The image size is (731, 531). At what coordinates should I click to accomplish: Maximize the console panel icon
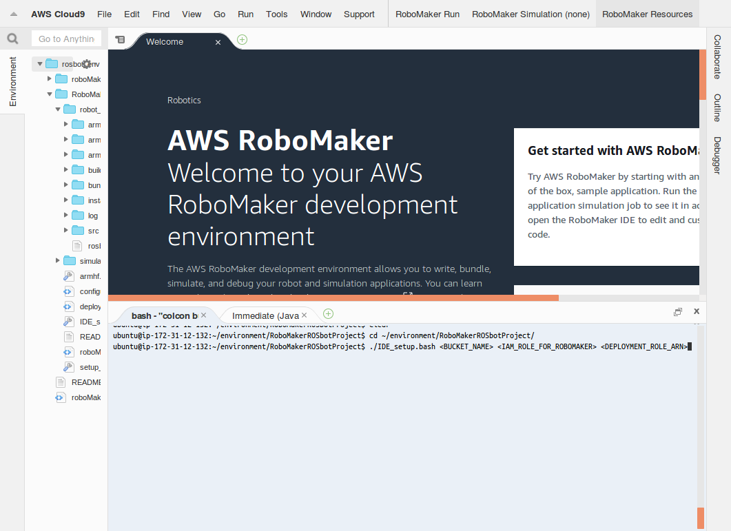pos(678,312)
